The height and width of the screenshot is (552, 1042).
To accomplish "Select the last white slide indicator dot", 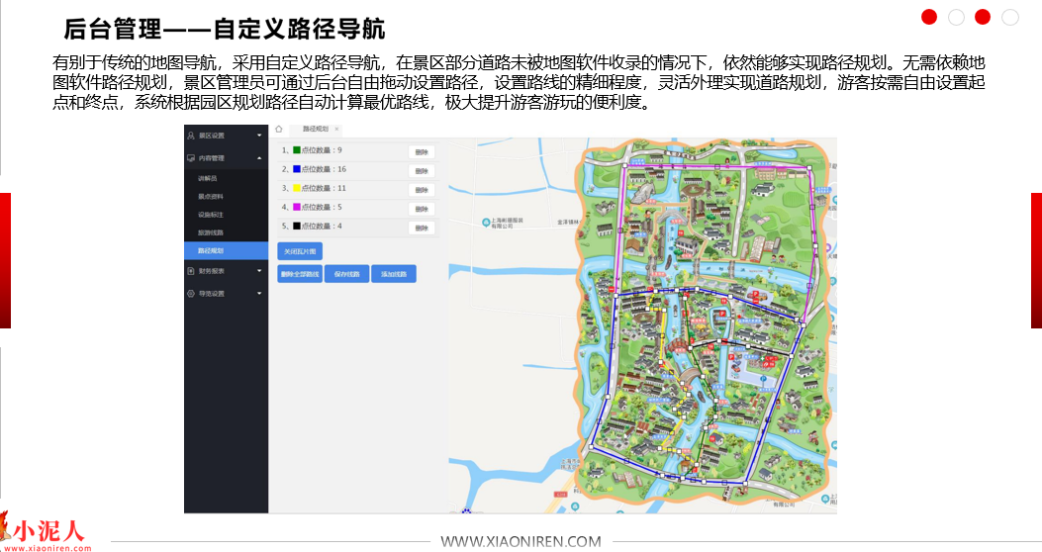I will click(x=1010, y=17).
